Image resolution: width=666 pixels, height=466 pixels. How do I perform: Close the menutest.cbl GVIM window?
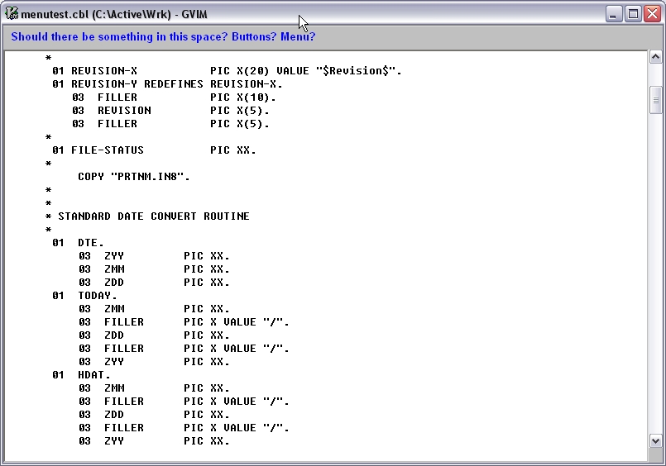652,14
